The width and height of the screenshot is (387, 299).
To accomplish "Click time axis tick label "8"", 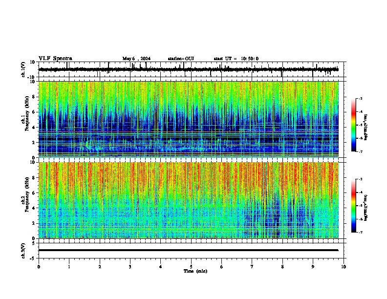I will point(282,267).
